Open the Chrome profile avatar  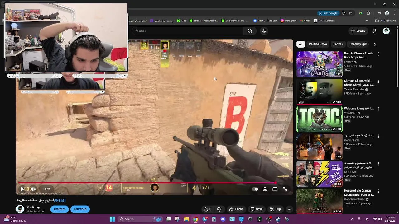pos(387,13)
